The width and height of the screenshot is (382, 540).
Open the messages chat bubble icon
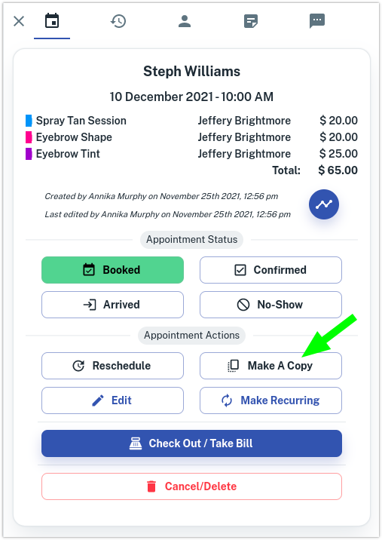pyautogui.click(x=317, y=21)
